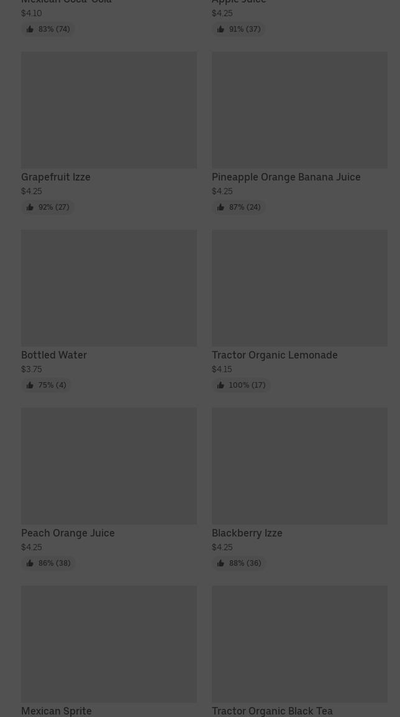Click thumbs-up icon under Apple Juice
400x717 pixels.
pyautogui.click(x=220, y=29)
